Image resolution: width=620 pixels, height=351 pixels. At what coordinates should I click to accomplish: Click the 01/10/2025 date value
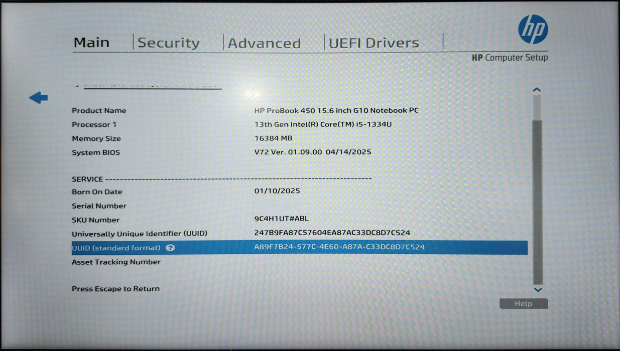(277, 191)
